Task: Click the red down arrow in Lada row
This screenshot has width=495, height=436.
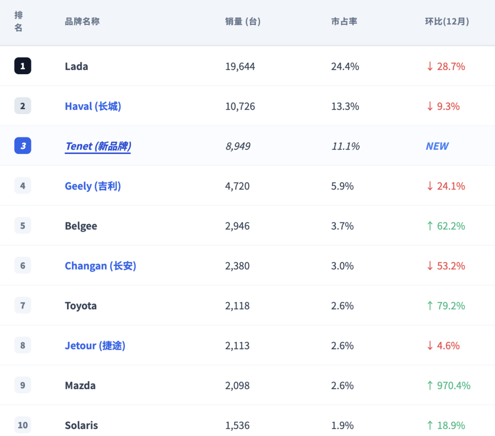Action: click(x=429, y=66)
